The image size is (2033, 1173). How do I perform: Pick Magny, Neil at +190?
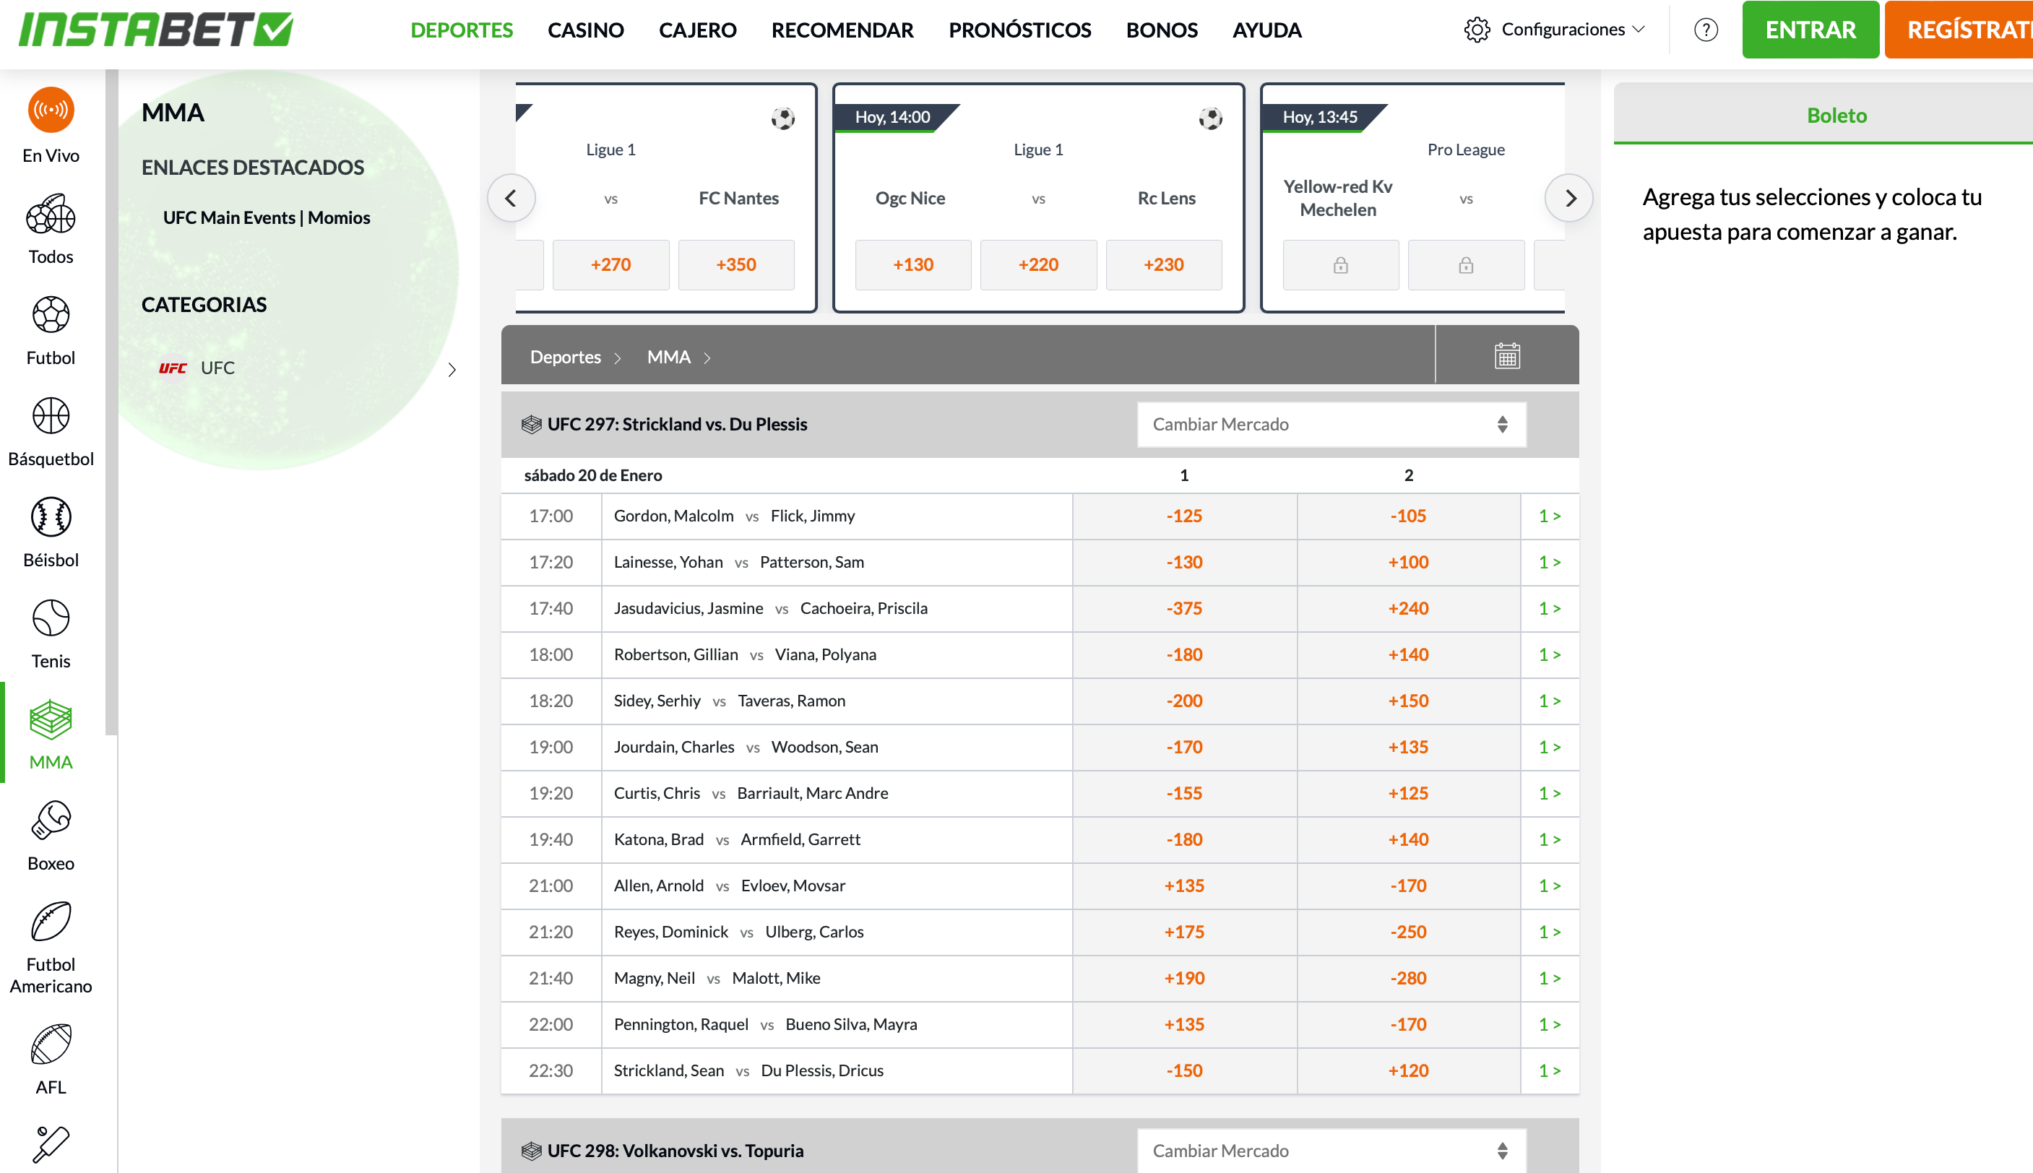tap(1185, 978)
